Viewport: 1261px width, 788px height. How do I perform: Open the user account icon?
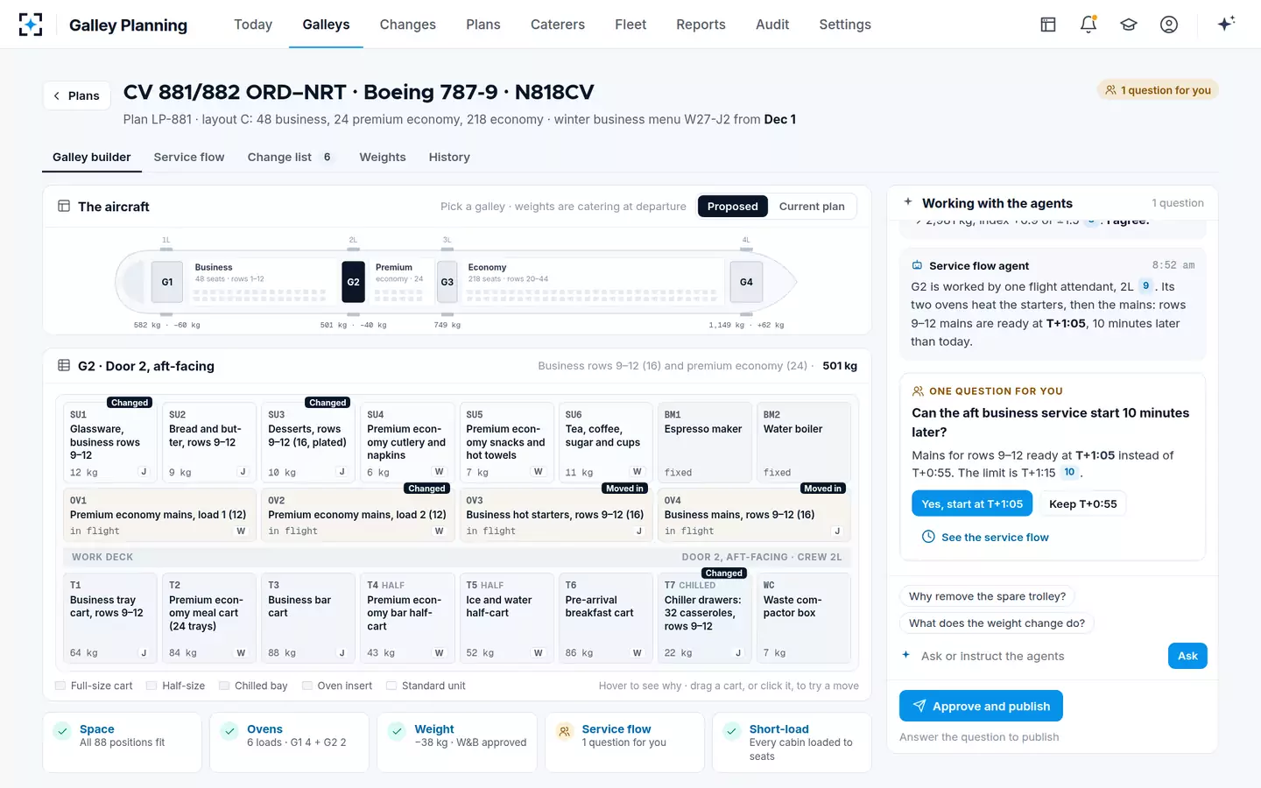click(x=1169, y=25)
